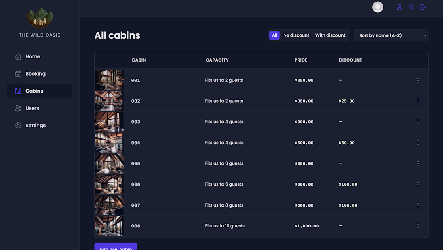Click the Booking calendar icon

pyautogui.click(x=18, y=74)
